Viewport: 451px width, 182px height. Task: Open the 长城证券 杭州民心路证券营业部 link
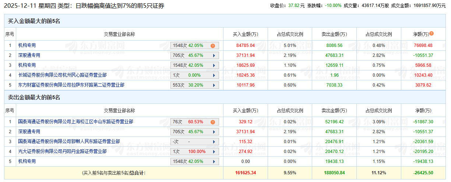[x=63, y=75]
